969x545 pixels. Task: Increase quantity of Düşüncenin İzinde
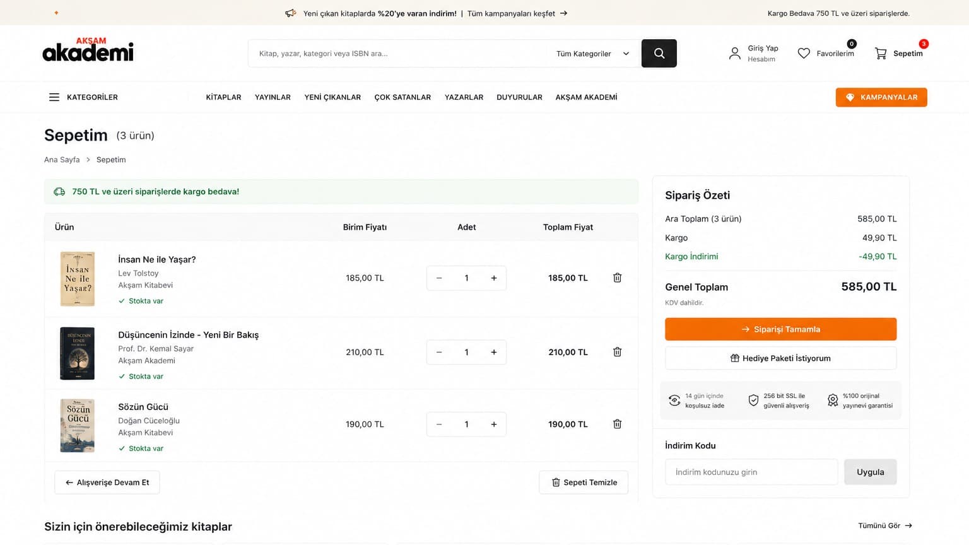click(x=494, y=353)
